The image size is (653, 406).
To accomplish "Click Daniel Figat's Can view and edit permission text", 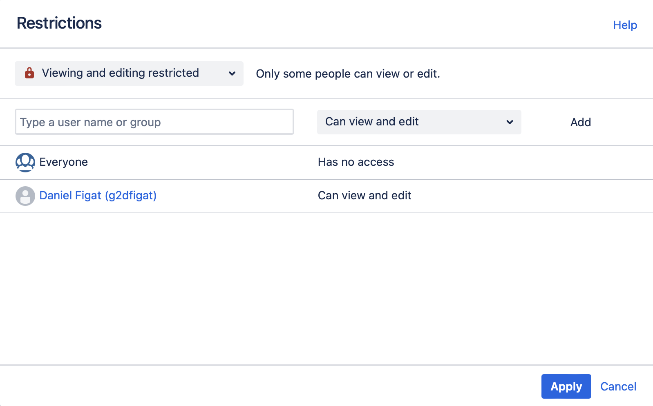I will [365, 196].
